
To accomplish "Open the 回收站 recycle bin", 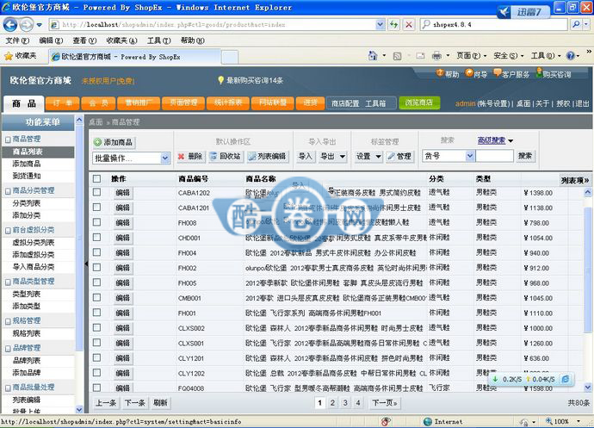I will 226,156.
